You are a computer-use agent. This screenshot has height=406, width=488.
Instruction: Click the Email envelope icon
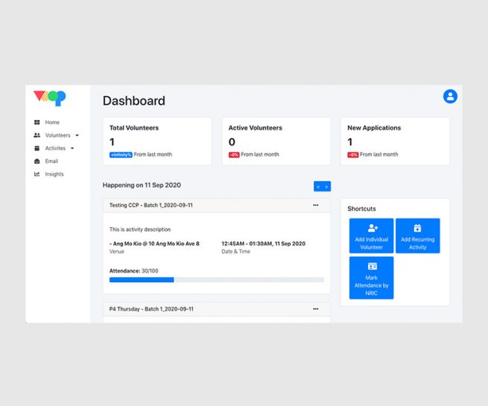point(37,161)
